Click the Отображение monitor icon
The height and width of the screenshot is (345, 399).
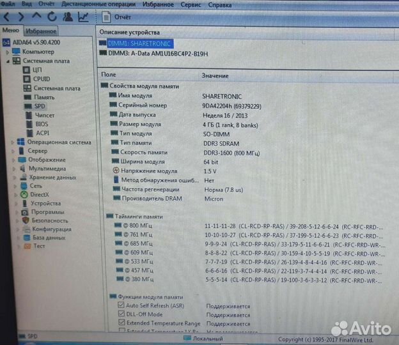point(22,160)
